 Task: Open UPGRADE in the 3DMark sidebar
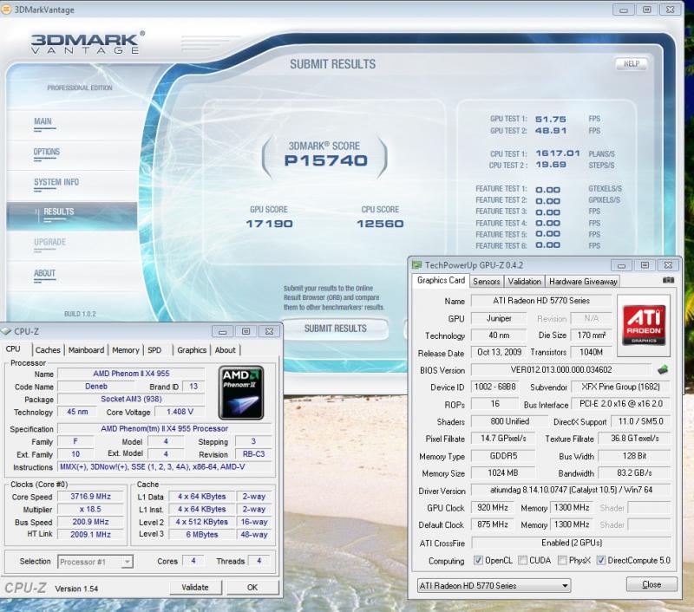tap(49, 242)
